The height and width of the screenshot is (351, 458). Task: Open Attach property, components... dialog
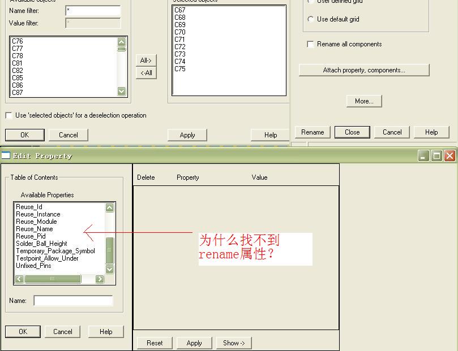(x=364, y=70)
